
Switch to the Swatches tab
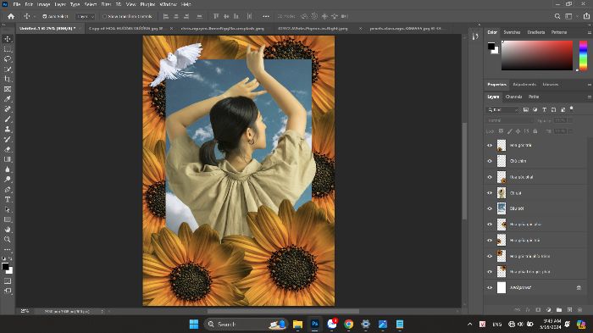(x=512, y=32)
